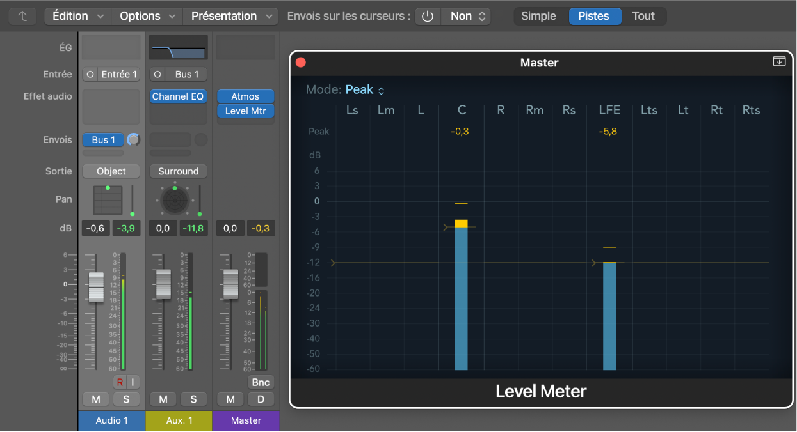The height and width of the screenshot is (432, 797).
Task: Open the Atmos plugin on Master
Action: pyautogui.click(x=245, y=96)
